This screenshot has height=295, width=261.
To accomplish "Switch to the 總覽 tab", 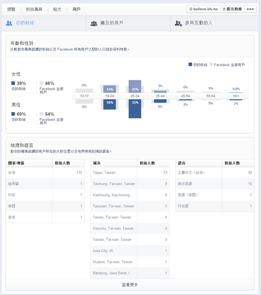I will coord(11,9).
